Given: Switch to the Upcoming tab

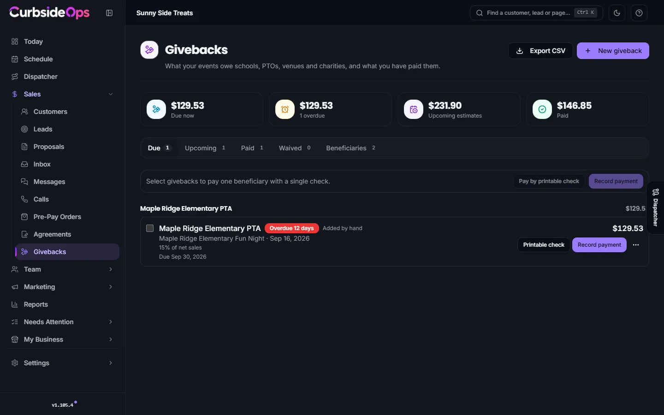Looking at the screenshot, I should coord(205,148).
